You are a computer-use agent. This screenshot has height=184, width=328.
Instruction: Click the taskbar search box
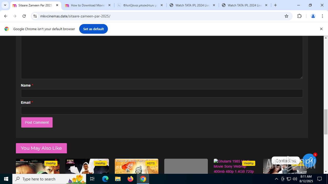click(49, 179)
